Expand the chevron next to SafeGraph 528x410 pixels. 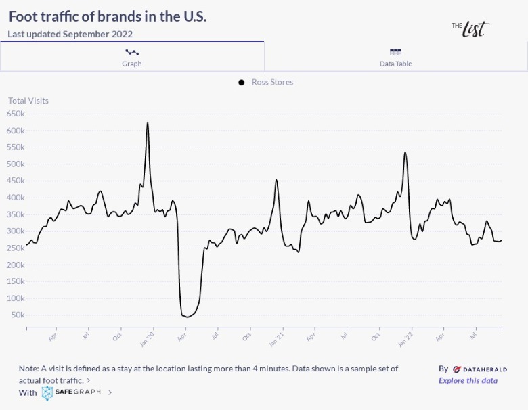coord(110,392)
